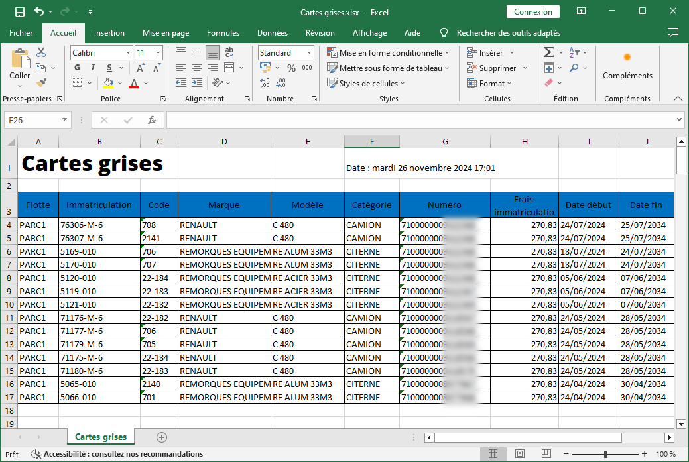Click the Fill down arrow icon
The image size is (689, 462).
point(549,68)
